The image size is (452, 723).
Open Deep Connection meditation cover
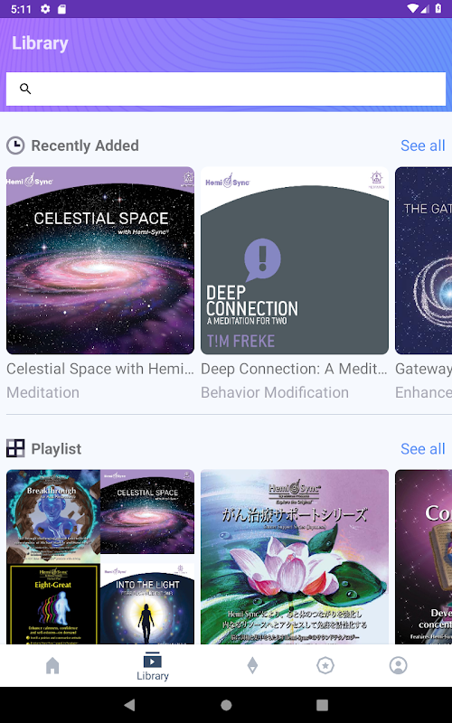[295, 260]
